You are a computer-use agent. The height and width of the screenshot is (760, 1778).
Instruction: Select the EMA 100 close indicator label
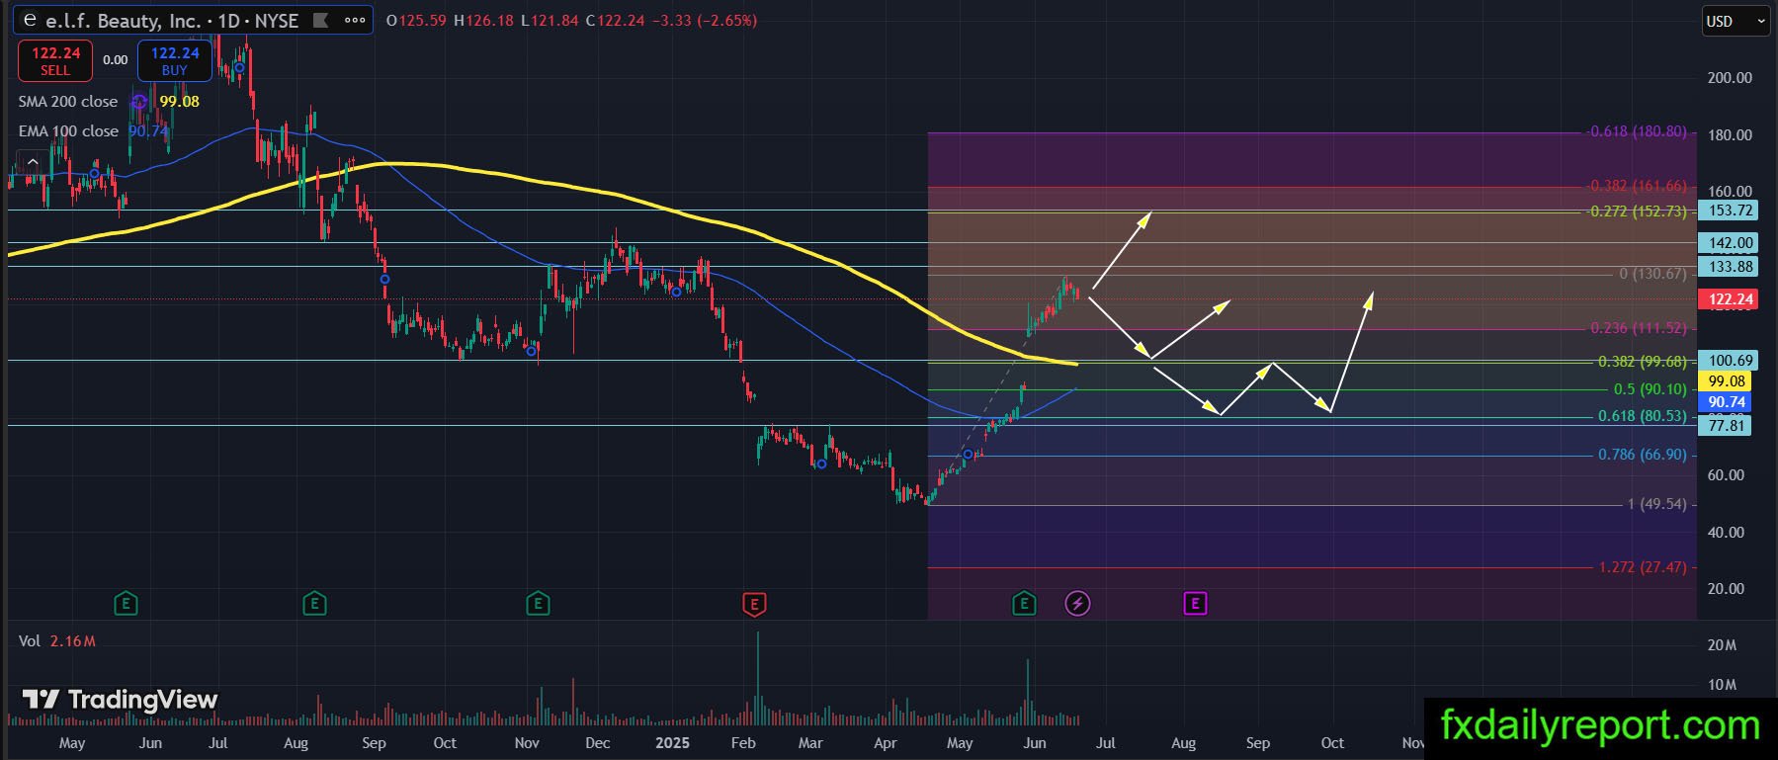[x=68, y=131]
